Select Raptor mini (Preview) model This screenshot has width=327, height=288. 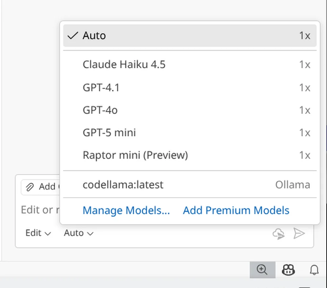[135, 155]
